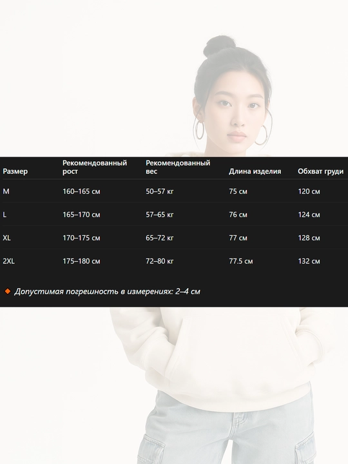Click the '120 см' chest cell

[309, 191]
